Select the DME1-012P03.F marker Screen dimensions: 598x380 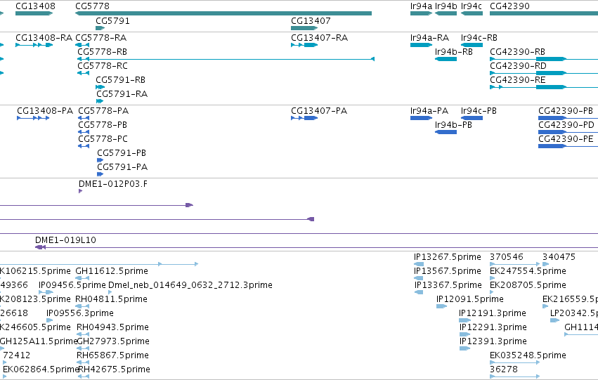[81, 191]
